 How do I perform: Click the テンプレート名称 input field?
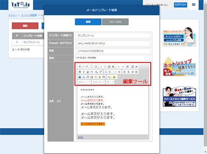point(113,36)
